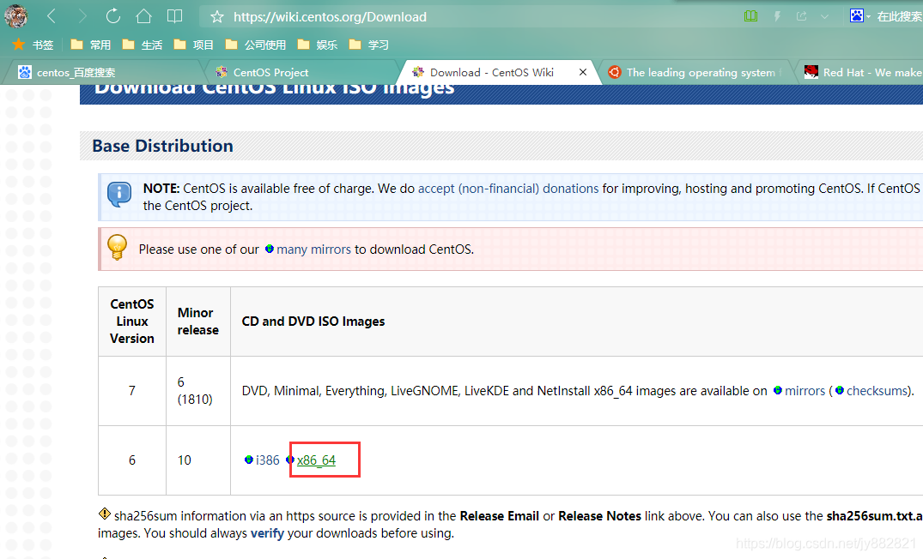Click the Minor release column header
The height and width of the screenshot is (559, 923).
pos(197,322)
